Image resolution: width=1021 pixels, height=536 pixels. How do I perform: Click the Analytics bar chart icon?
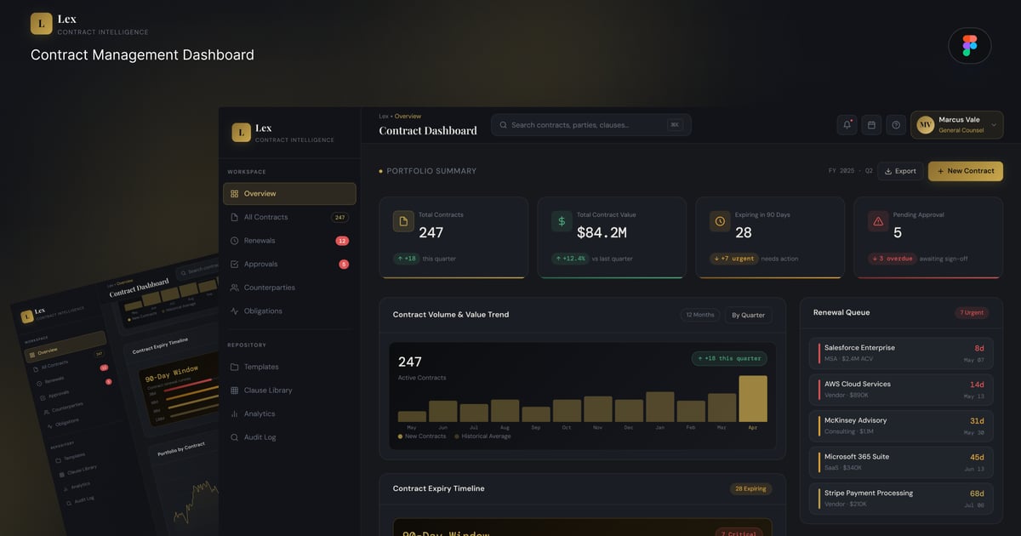[235, 413]
